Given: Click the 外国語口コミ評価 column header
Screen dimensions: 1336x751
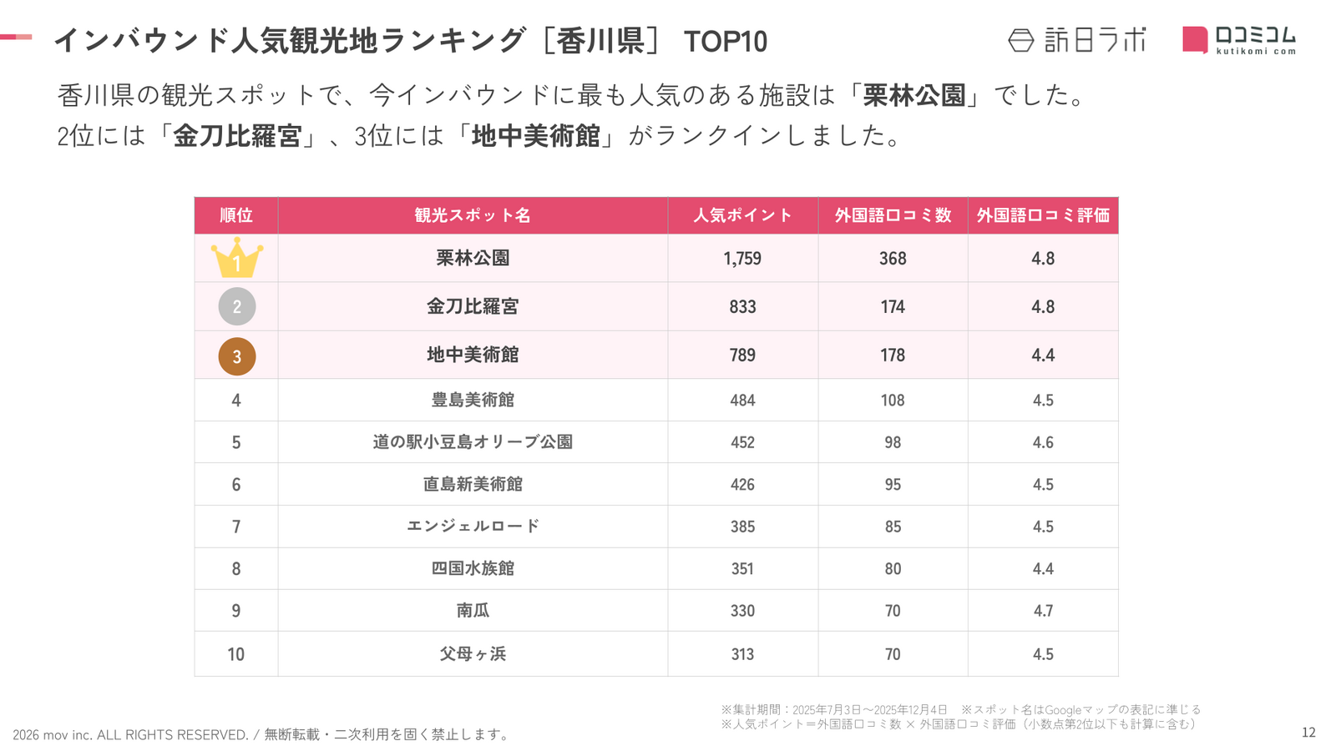Looking at the screenshot, I should [x=1043, y=215].
